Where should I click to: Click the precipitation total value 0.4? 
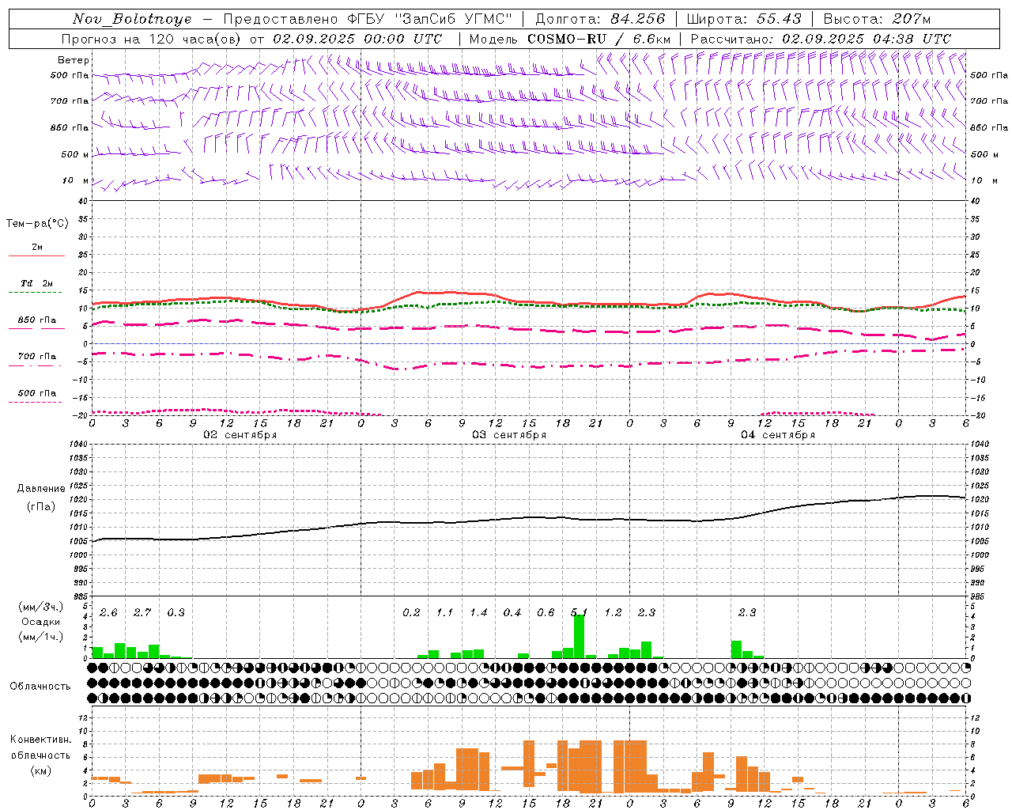(512, 613)
